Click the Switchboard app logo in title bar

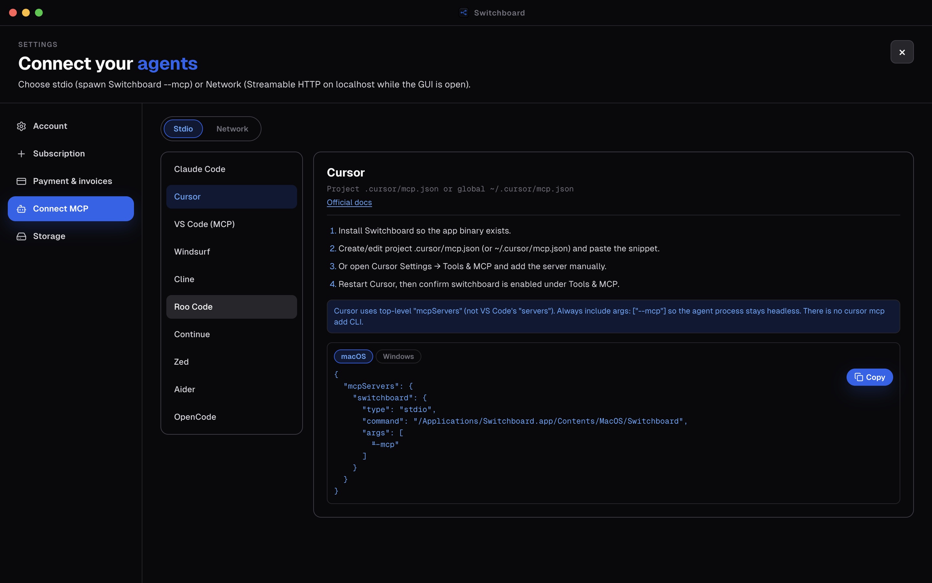pyautogui.click(x=464, y=13)
